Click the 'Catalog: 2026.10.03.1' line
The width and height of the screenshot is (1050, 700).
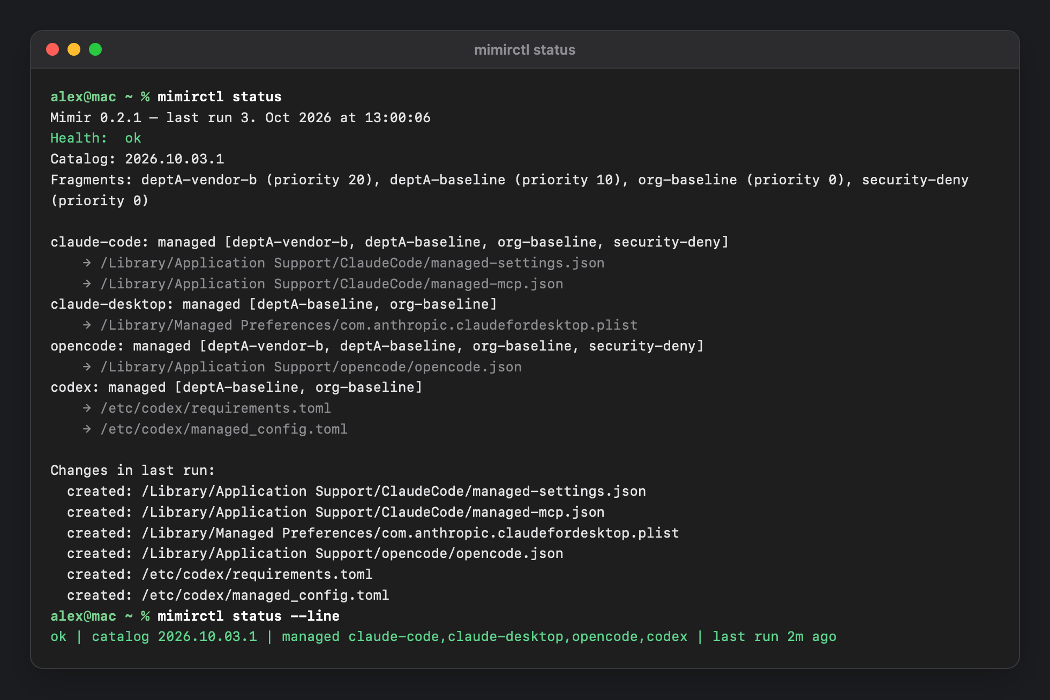point(137,159)
